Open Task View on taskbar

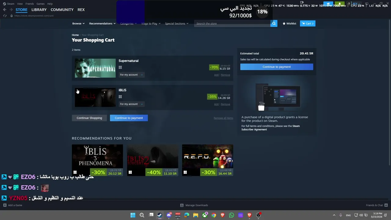click(151, 215)
